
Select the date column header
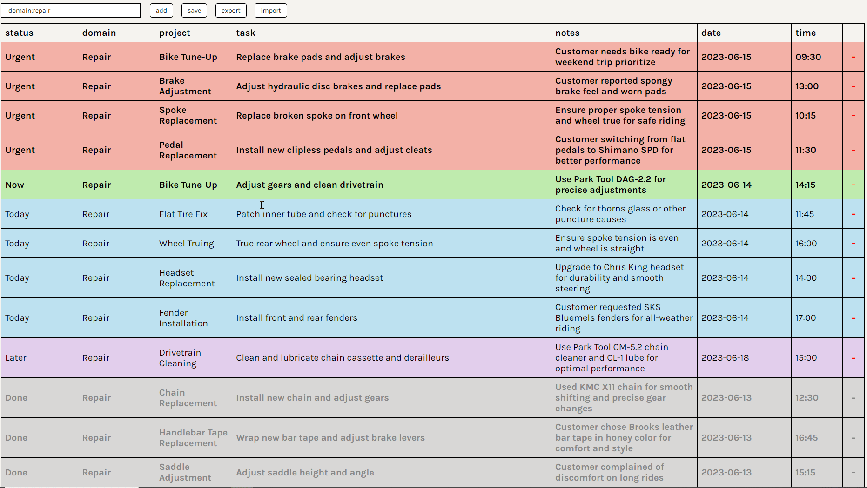pos(711,33)
